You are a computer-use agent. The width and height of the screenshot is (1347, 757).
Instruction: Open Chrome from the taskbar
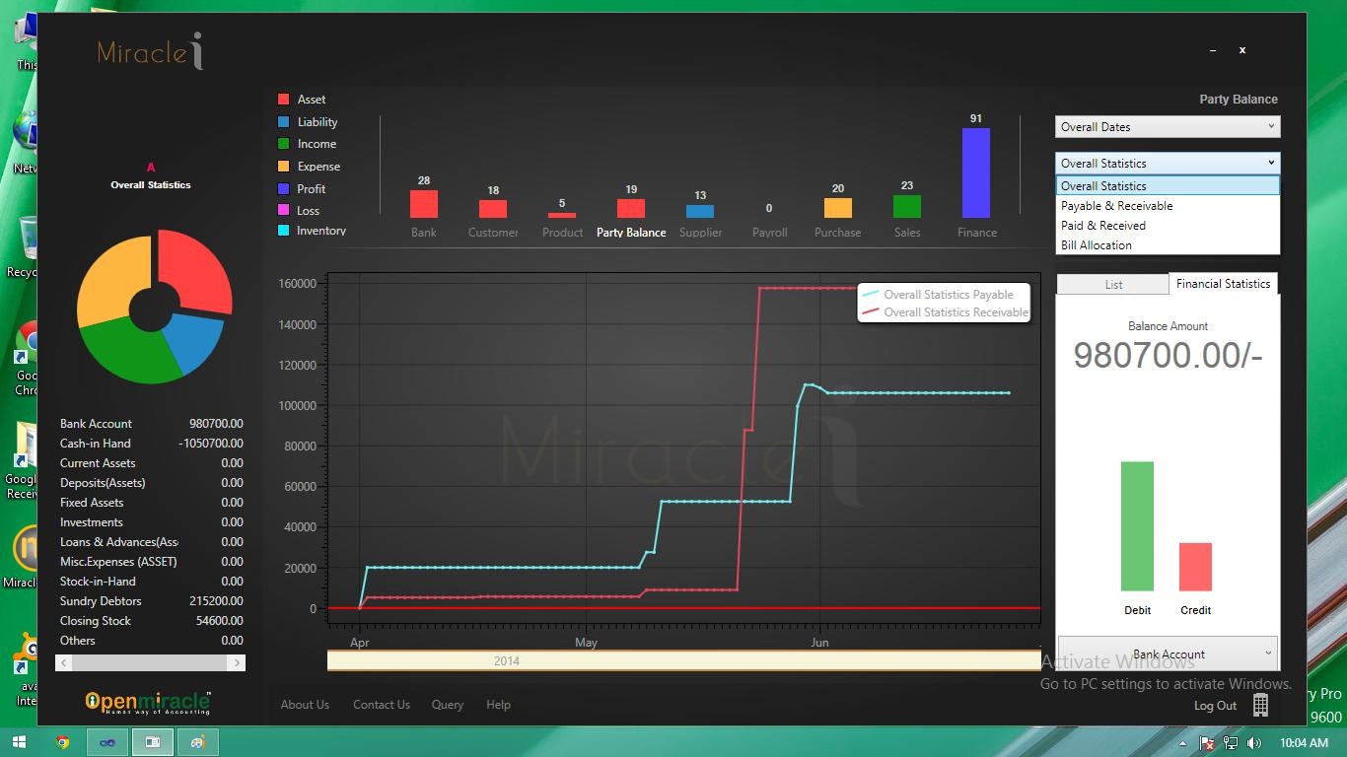[63, 742]
